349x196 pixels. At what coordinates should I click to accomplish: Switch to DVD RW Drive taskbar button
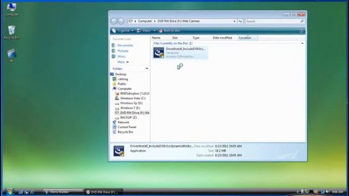(104, 192)
